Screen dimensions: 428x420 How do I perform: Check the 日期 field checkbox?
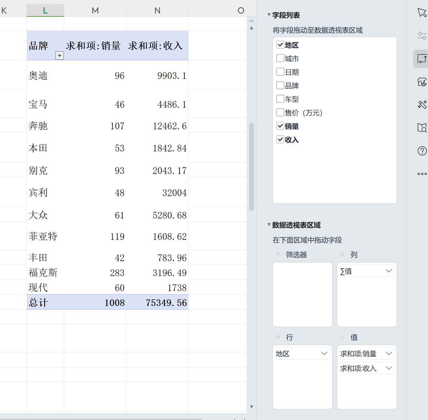(x=280, y=72)
